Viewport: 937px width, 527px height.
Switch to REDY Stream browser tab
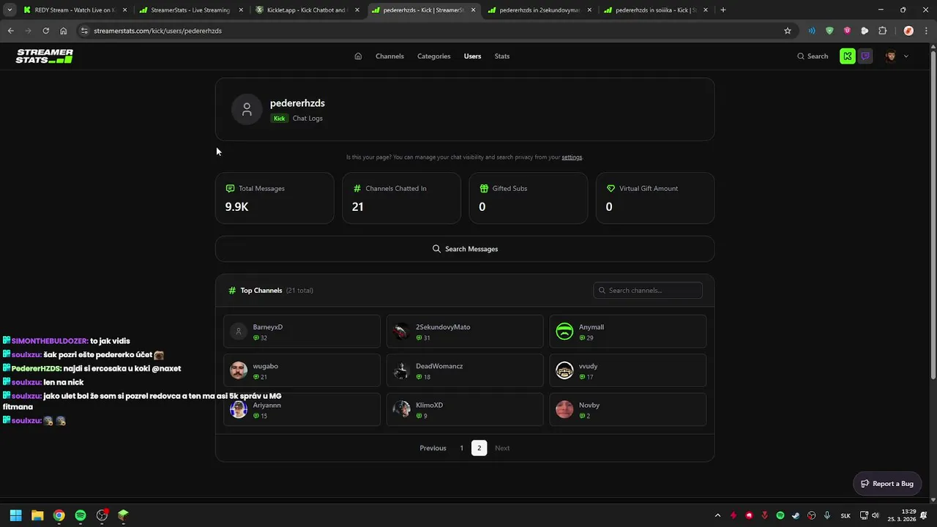tap(75, 10)
